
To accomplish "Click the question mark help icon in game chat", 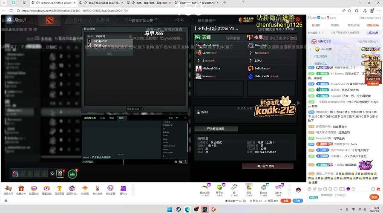I will tap(186, 162).
